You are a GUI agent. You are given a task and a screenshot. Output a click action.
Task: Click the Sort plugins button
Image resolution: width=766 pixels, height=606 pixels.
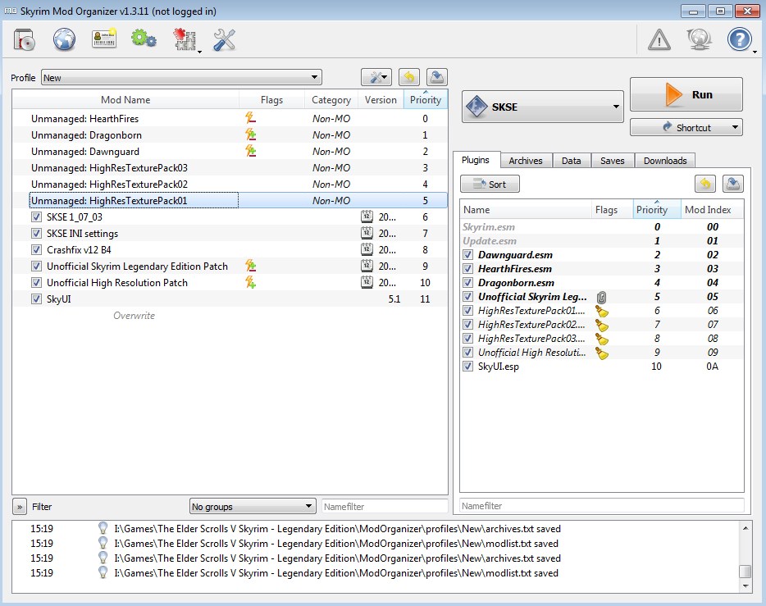click(x=490, y=184)
